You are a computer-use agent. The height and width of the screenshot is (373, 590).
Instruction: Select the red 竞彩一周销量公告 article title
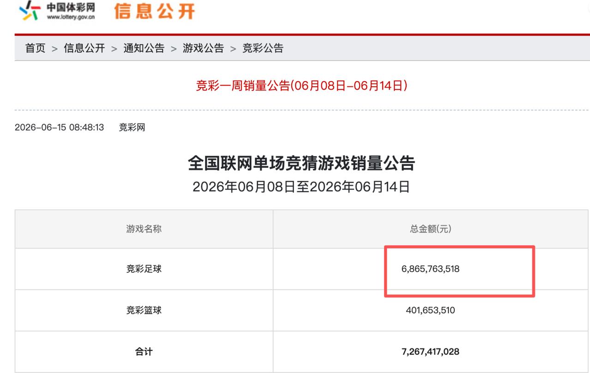[302, 86]
